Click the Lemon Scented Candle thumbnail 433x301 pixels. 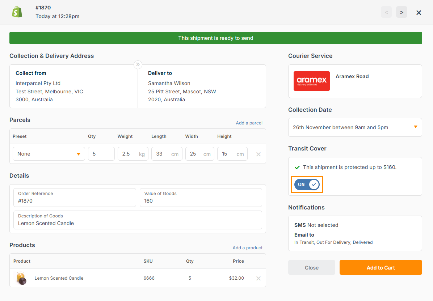pyautogui.click(x=21, y=278)
